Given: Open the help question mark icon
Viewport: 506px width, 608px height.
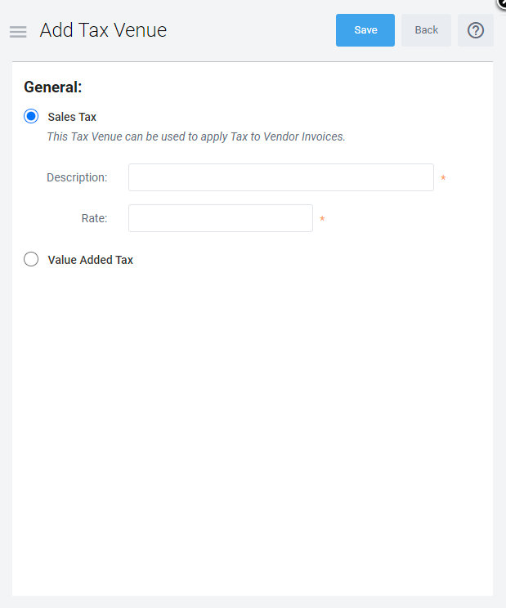Looking at the screenshot, I should pos(475,30).
